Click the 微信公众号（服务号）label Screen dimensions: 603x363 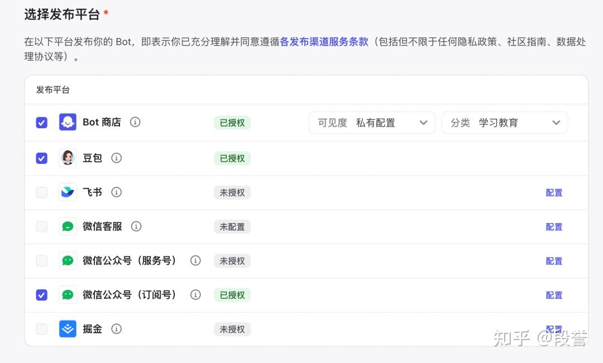[130, 260]
